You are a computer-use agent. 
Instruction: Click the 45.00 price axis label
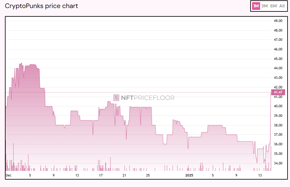pyautogui.click(x=278, y=59)
